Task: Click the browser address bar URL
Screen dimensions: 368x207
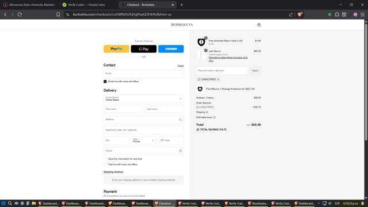Action: click(x=122, y=14)
